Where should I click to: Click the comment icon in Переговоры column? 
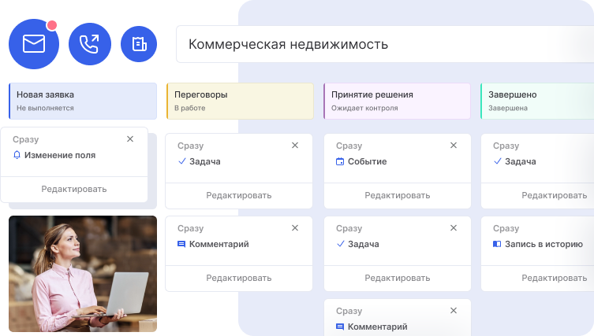181,245
